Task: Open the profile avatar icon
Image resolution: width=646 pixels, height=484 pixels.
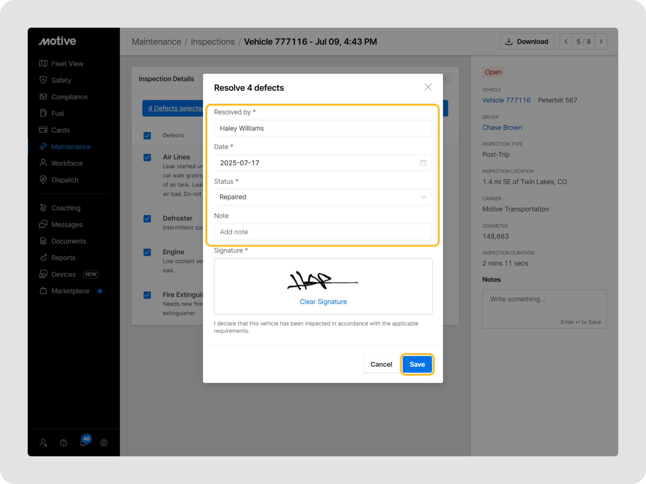Action: click(x=104, y=443)
